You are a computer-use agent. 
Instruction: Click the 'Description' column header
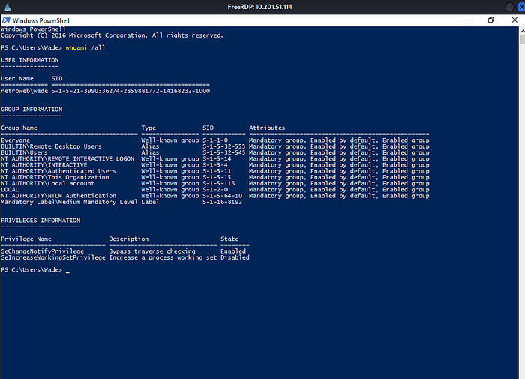(x=129, y=239)
